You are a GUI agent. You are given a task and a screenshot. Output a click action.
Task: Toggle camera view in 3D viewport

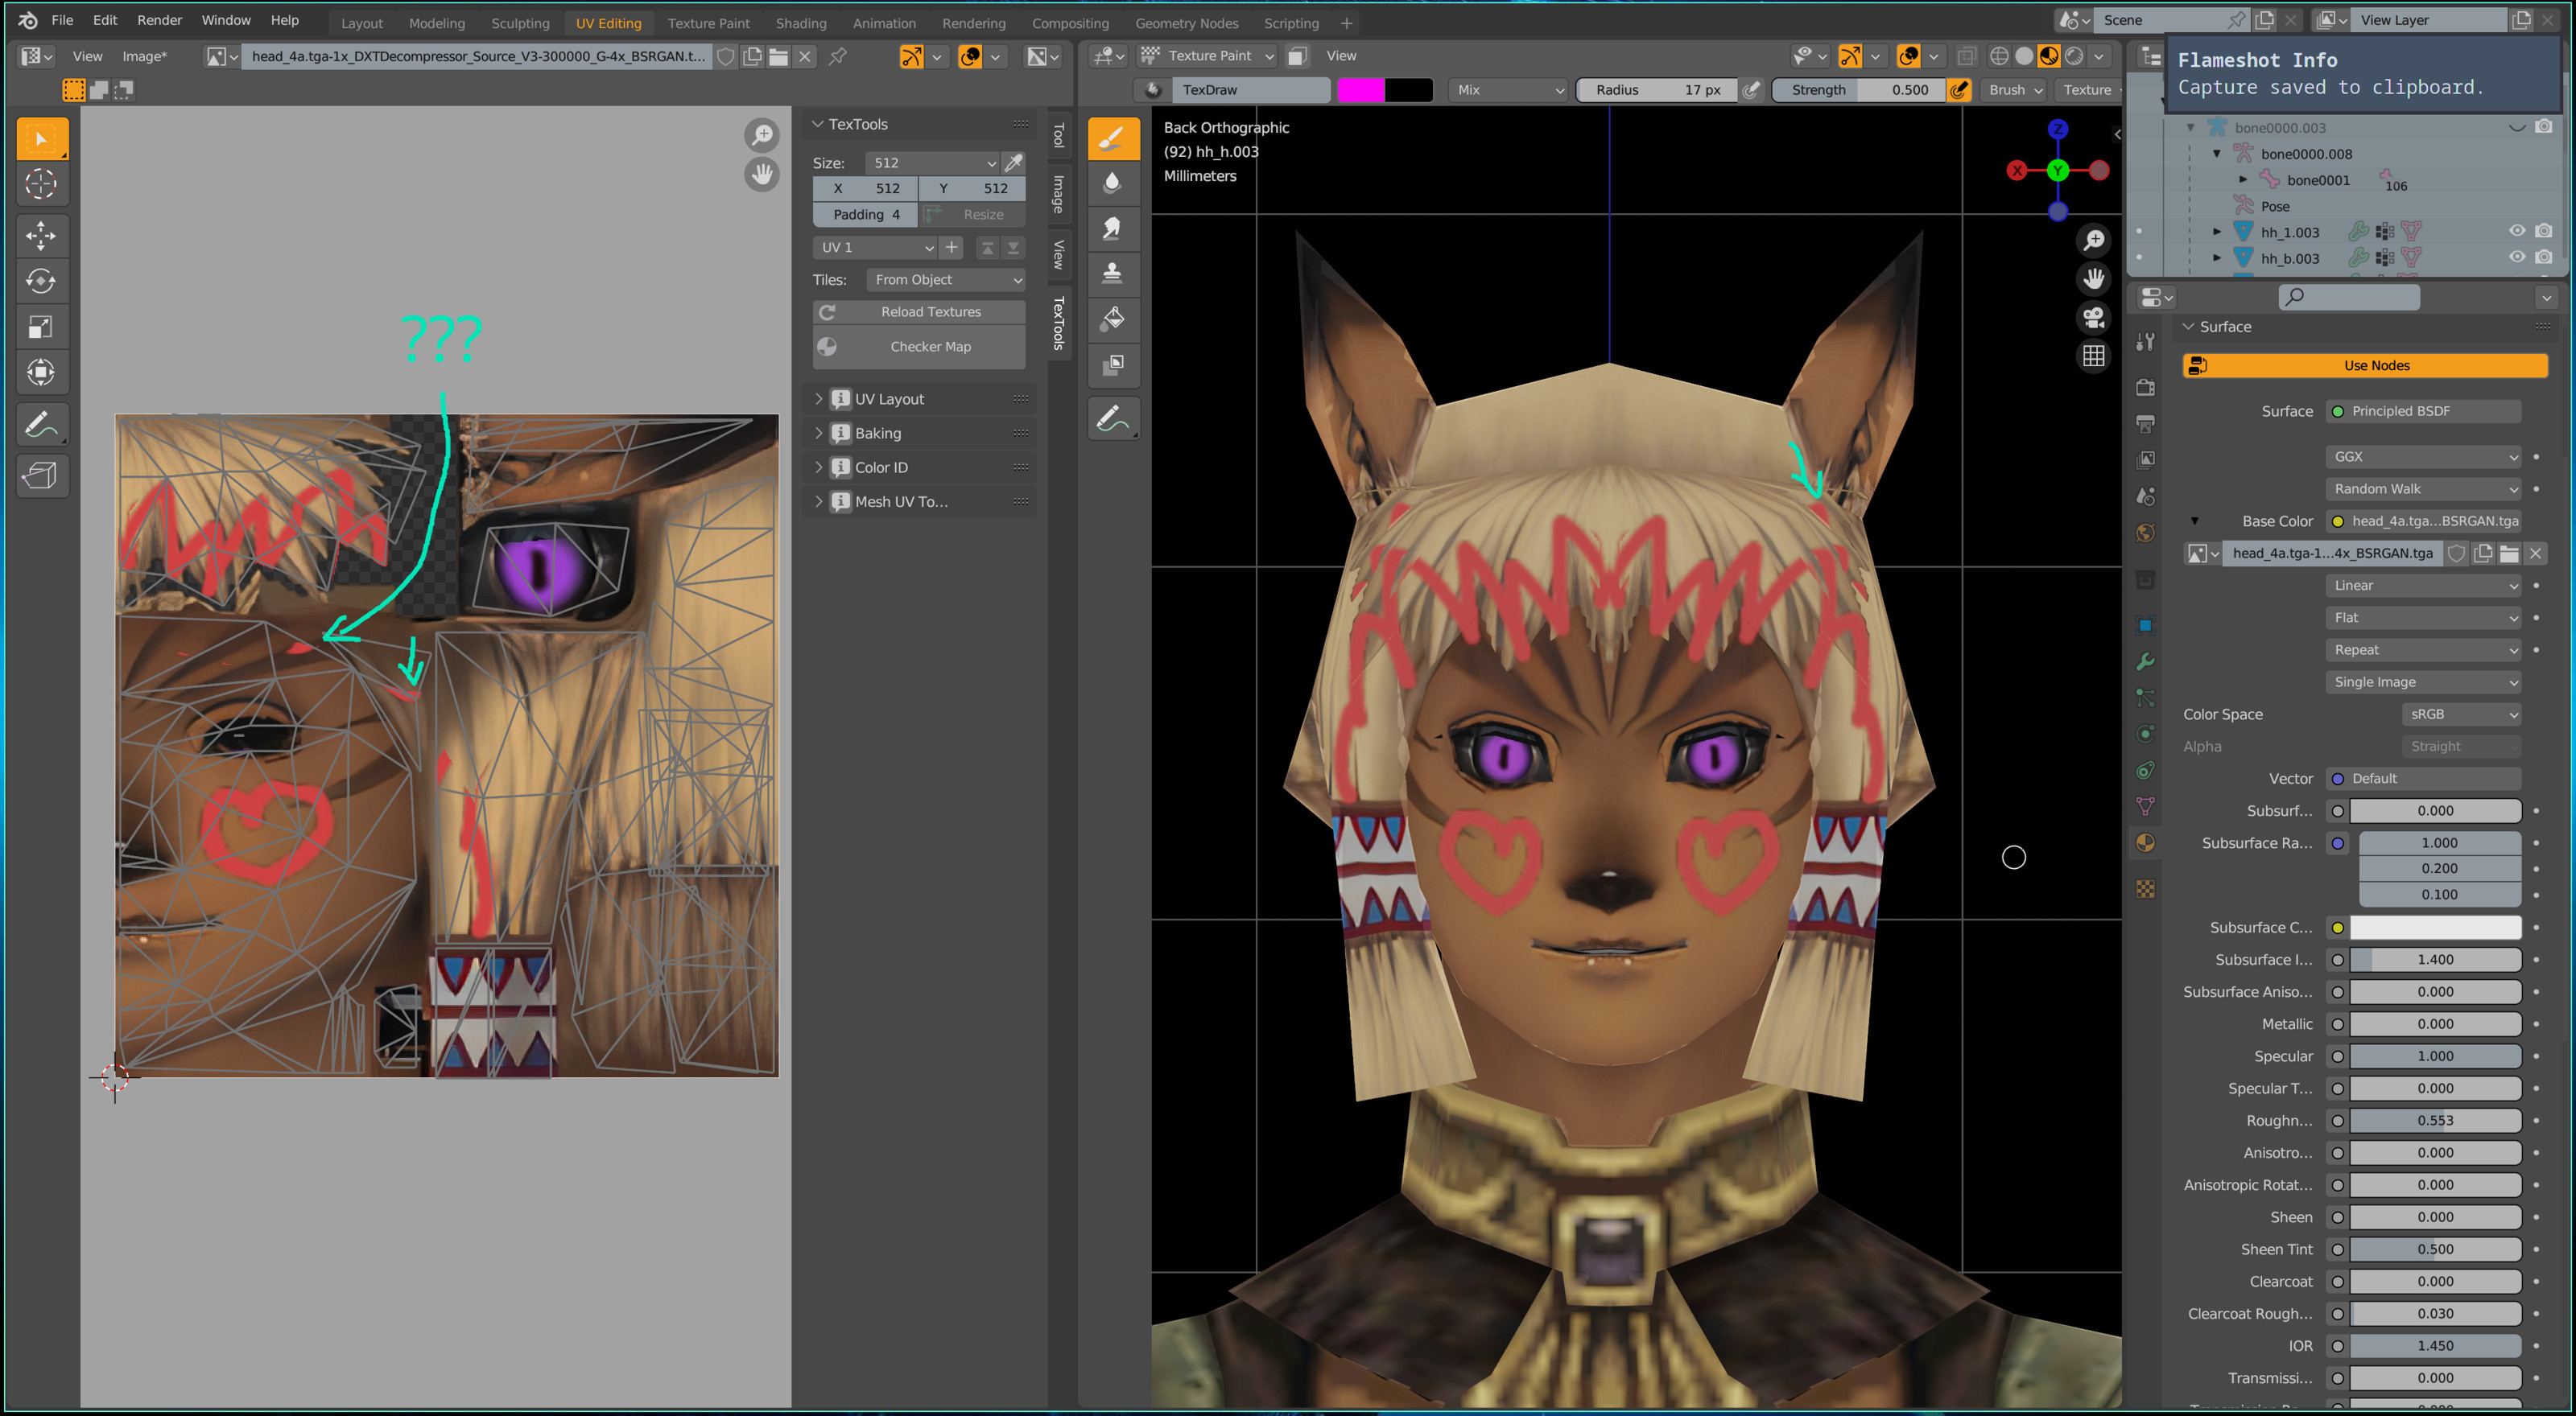click(x=2093, y=317)
